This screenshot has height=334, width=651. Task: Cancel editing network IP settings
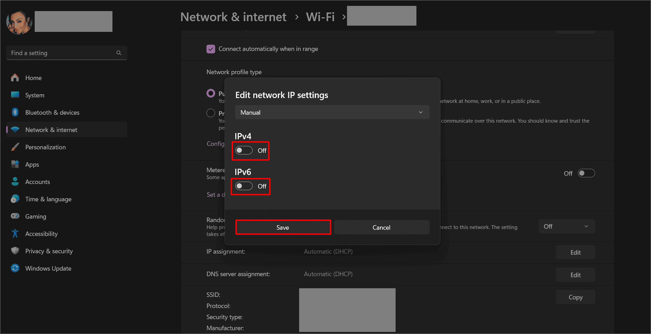point(381,227)
